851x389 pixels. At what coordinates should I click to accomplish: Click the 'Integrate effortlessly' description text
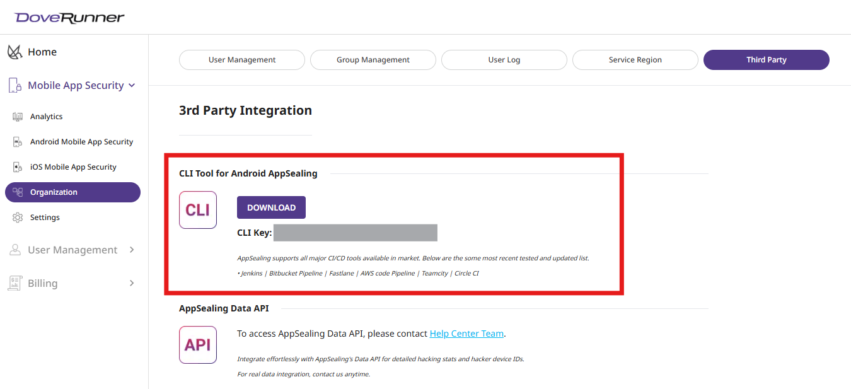(x=381, y=359)
